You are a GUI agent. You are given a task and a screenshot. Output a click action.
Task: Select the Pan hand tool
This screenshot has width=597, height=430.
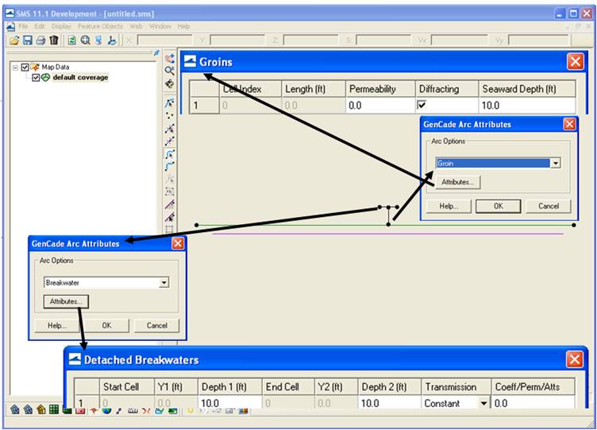click(170, 58)
